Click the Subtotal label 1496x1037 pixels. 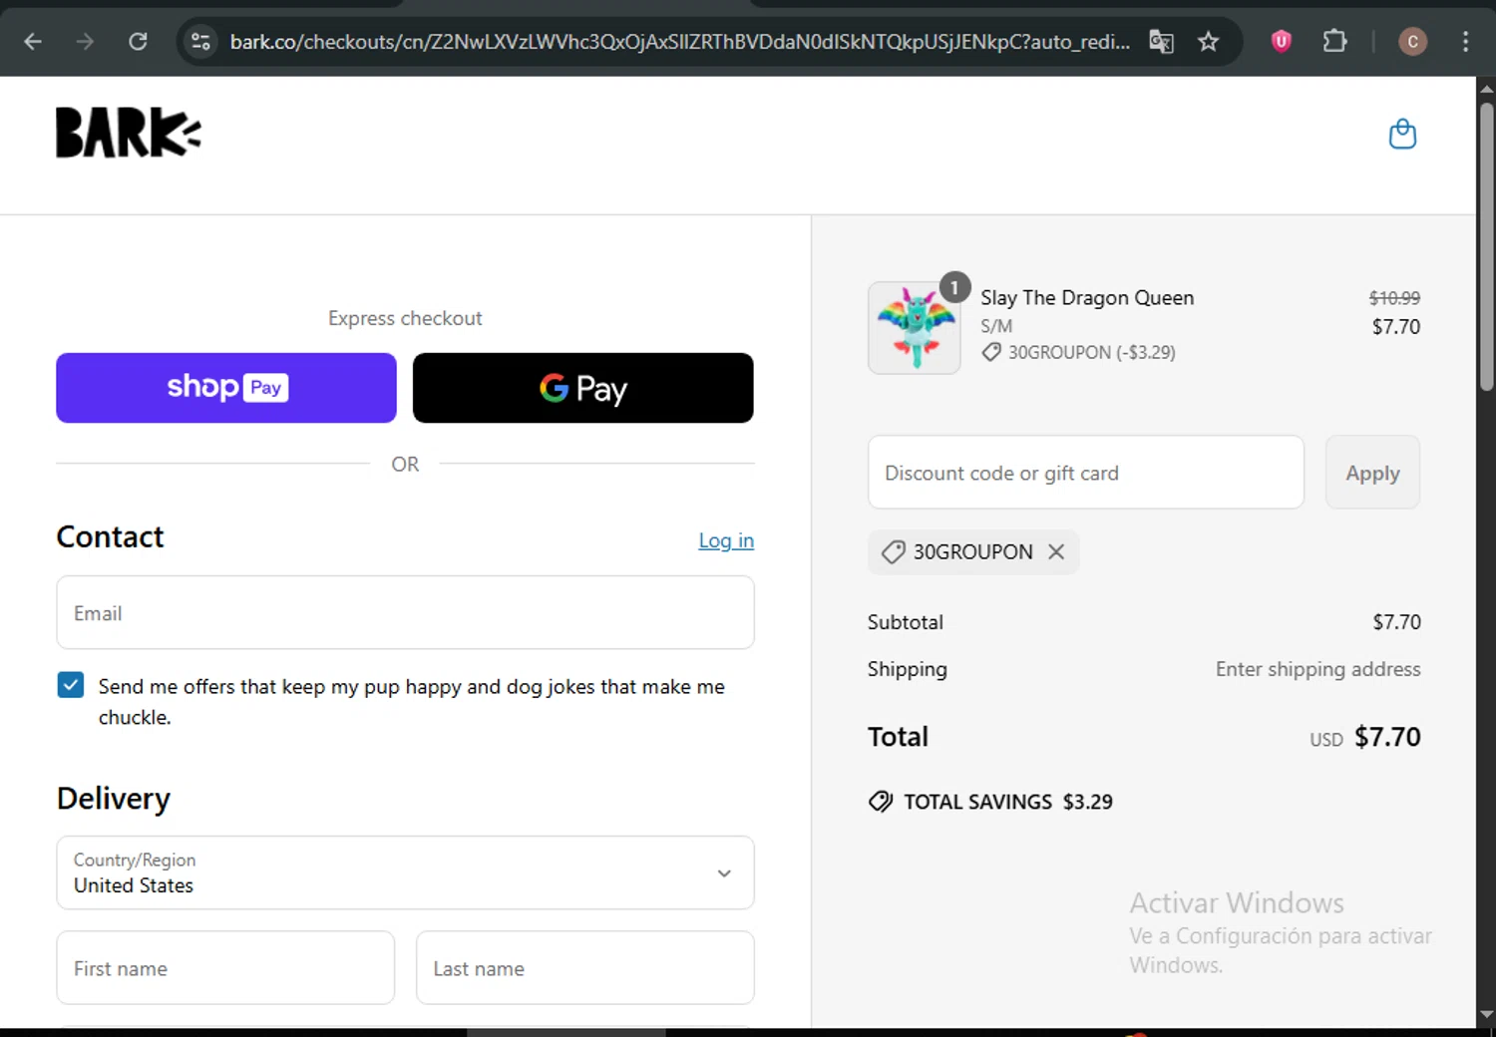coord(905,622)
